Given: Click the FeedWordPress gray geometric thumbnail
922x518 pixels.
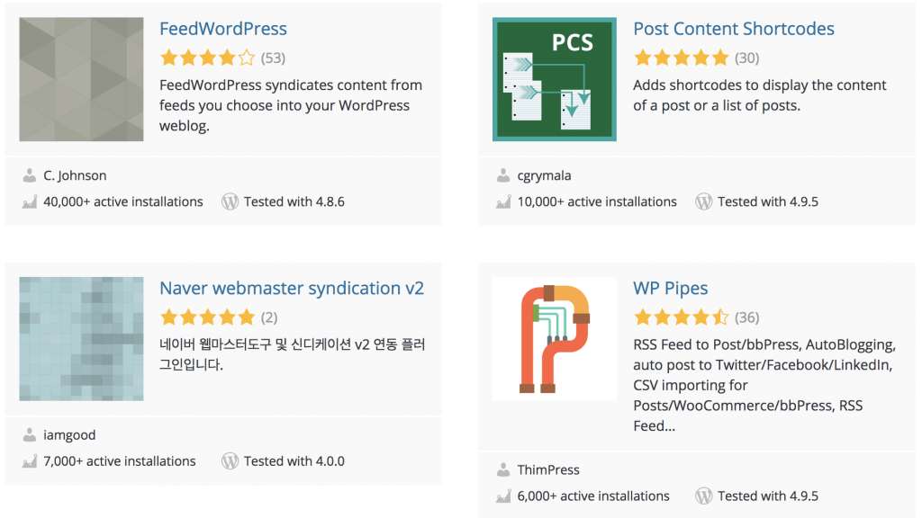Looking at the screenshot, I should point(81,79).
